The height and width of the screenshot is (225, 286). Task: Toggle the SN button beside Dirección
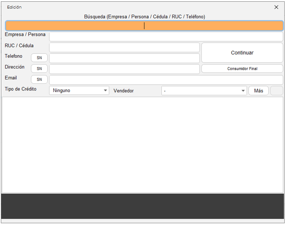click(x=39, y=69)
